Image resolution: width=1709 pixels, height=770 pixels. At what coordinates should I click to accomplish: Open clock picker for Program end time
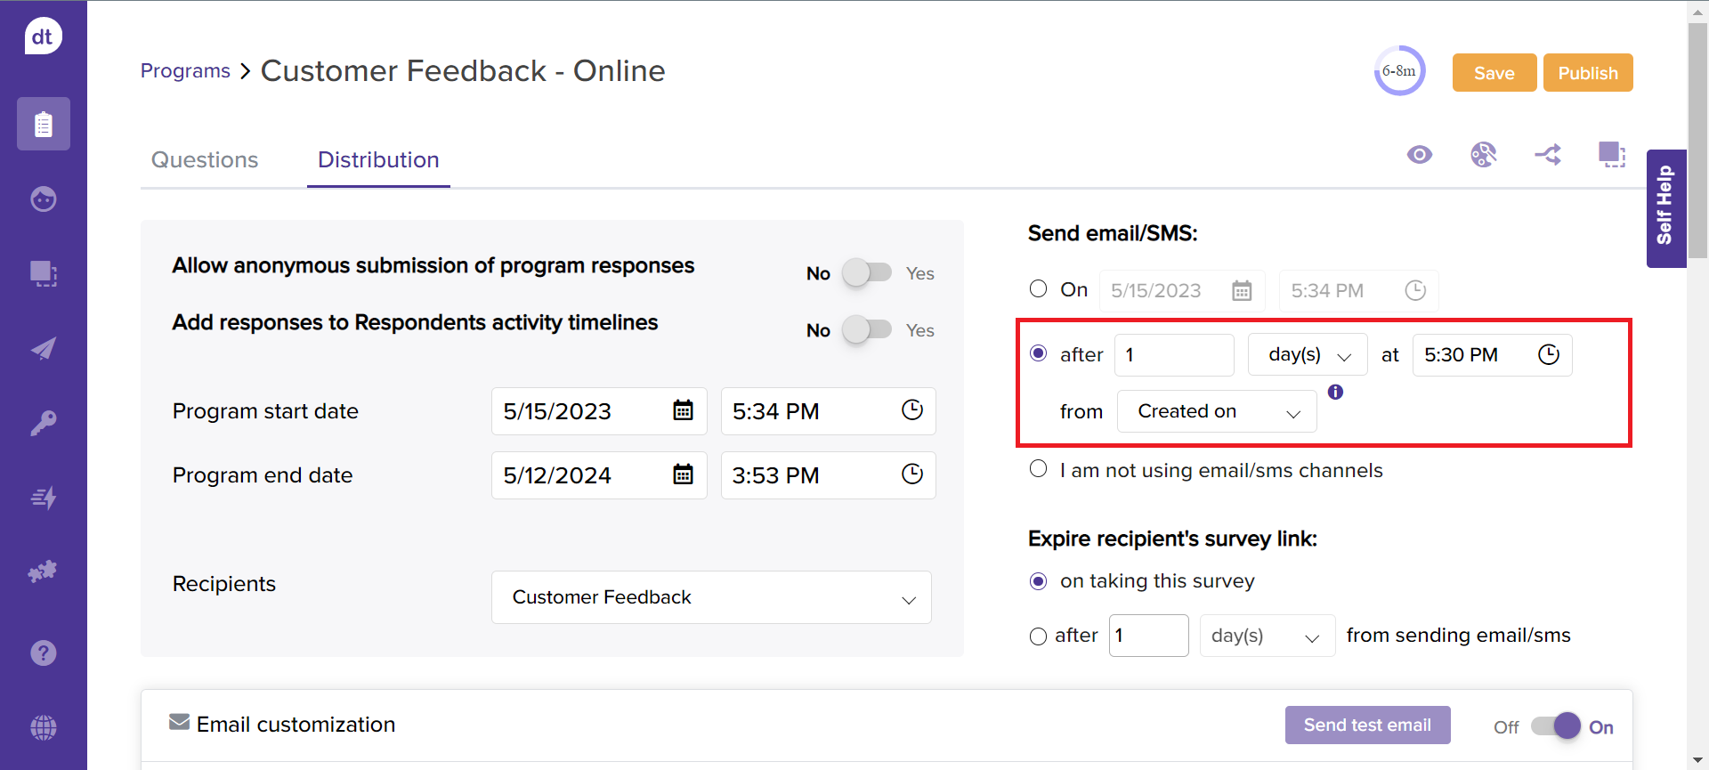(x=911, y=474)
